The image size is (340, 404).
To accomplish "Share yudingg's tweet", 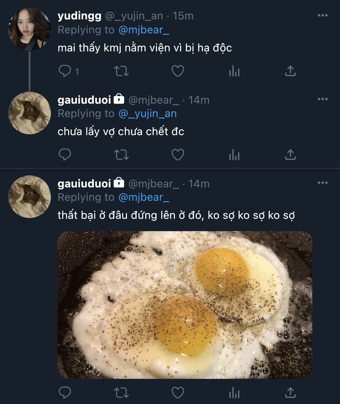I will [x=290, y=71].
